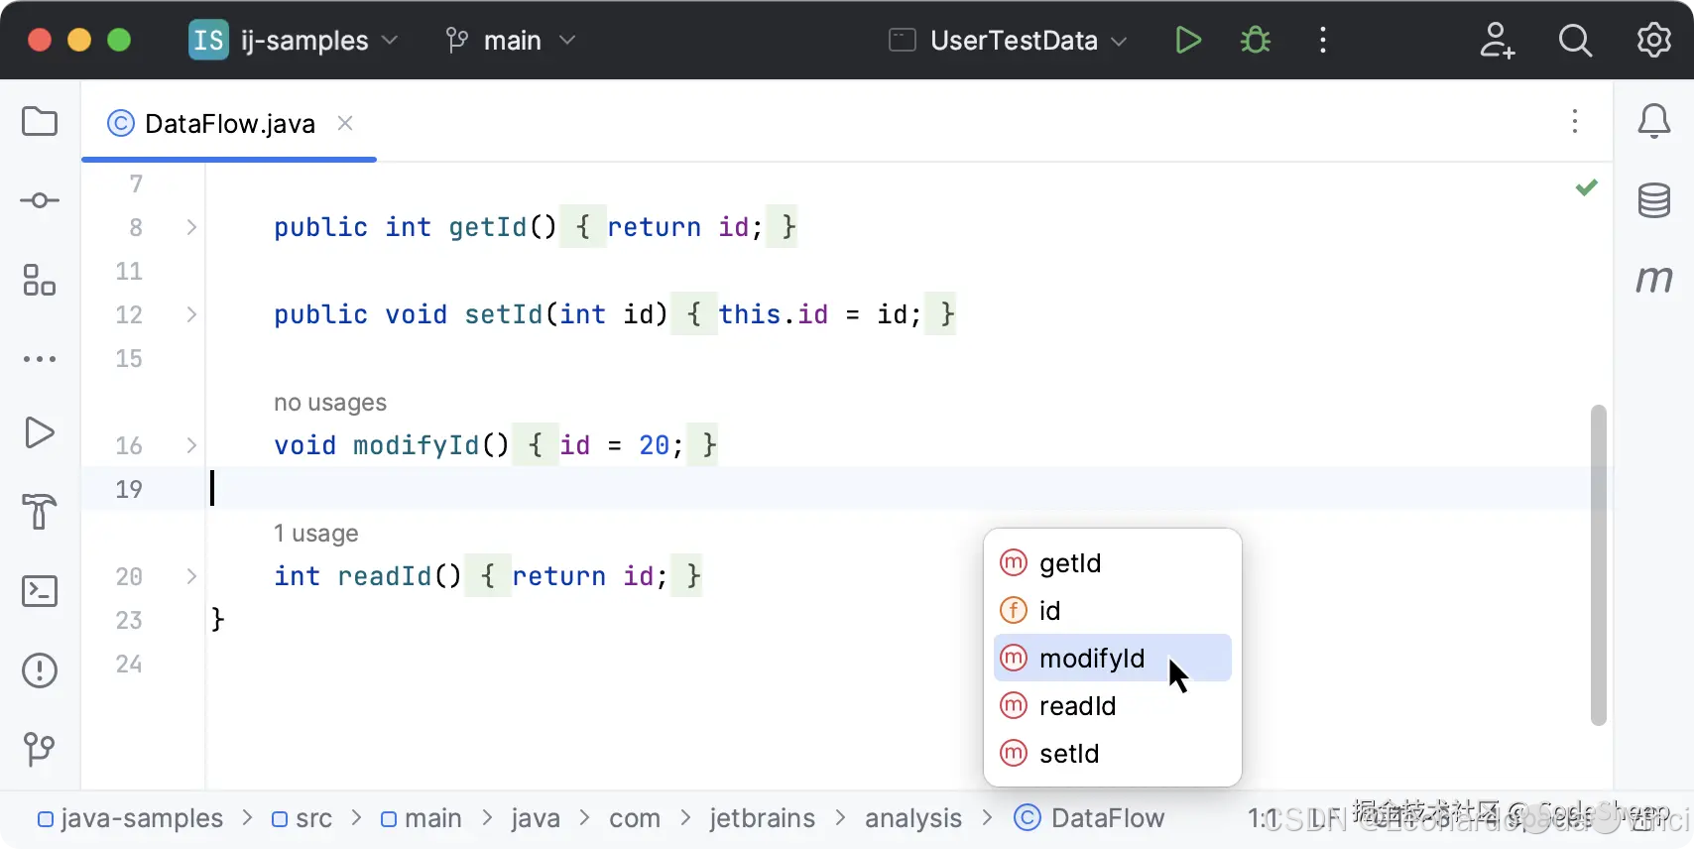Expand folded getId method at line 8

pyautogui.click(x=191, y=227)
